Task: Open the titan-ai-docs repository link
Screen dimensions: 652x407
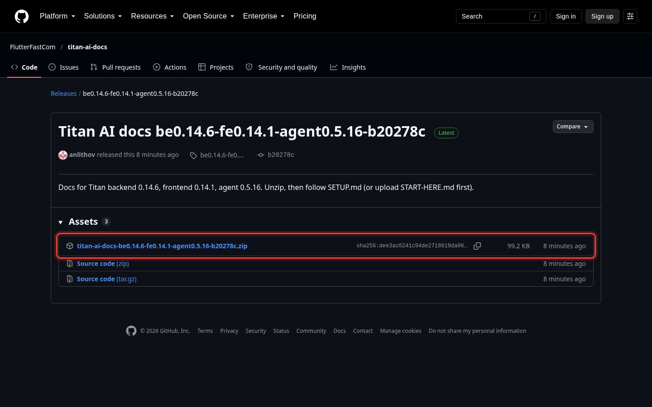Action: coord(87,47)
